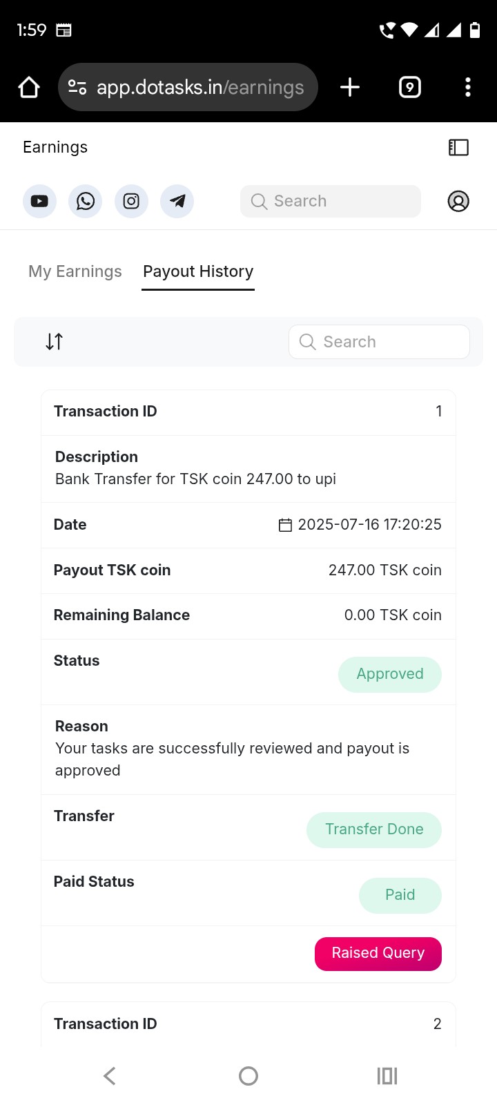Tap the Transfer Done badge

pyautogui.click(x=374, y=830)
